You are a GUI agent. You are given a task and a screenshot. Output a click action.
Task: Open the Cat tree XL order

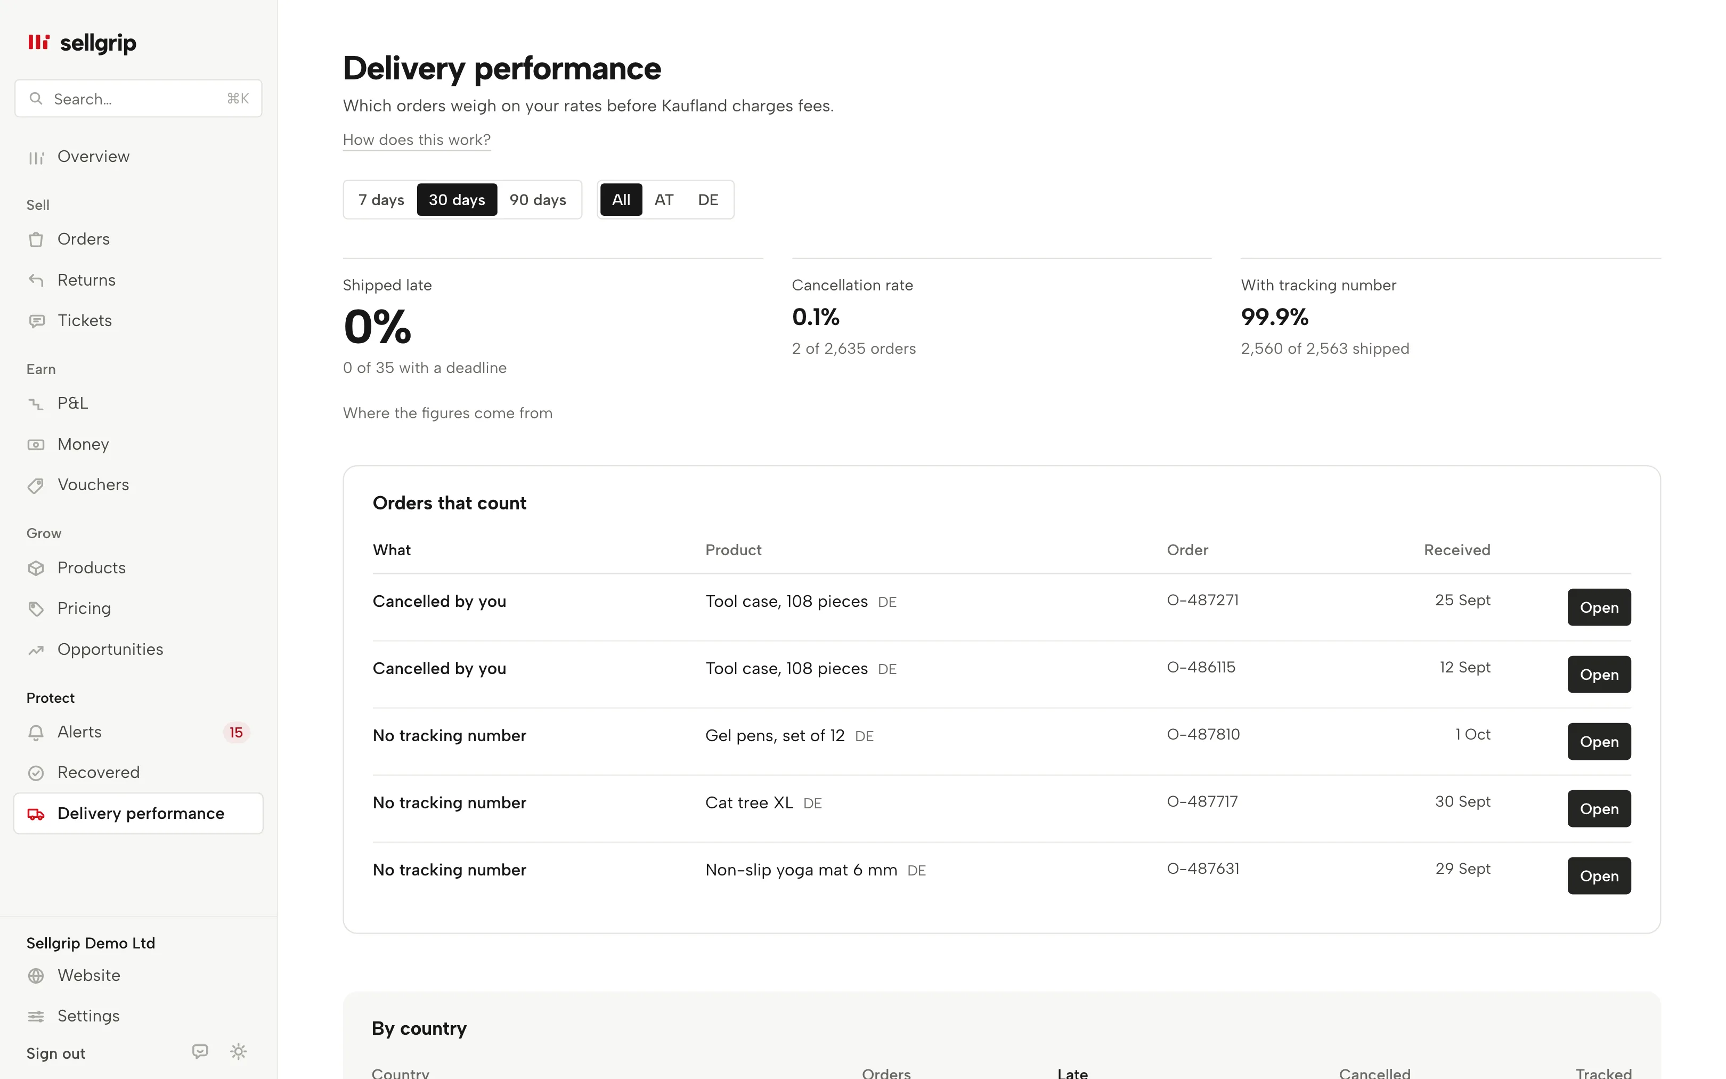tap(1598, 808)
